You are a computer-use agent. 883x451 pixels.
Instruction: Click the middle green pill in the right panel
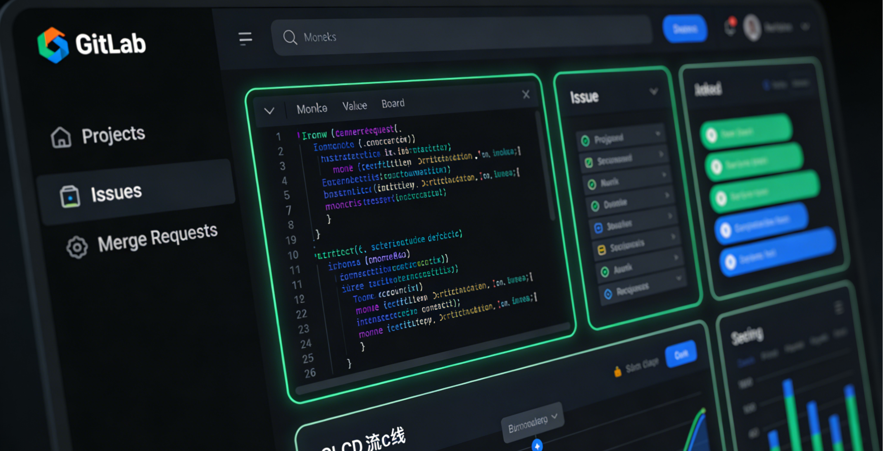click(755, 161)
